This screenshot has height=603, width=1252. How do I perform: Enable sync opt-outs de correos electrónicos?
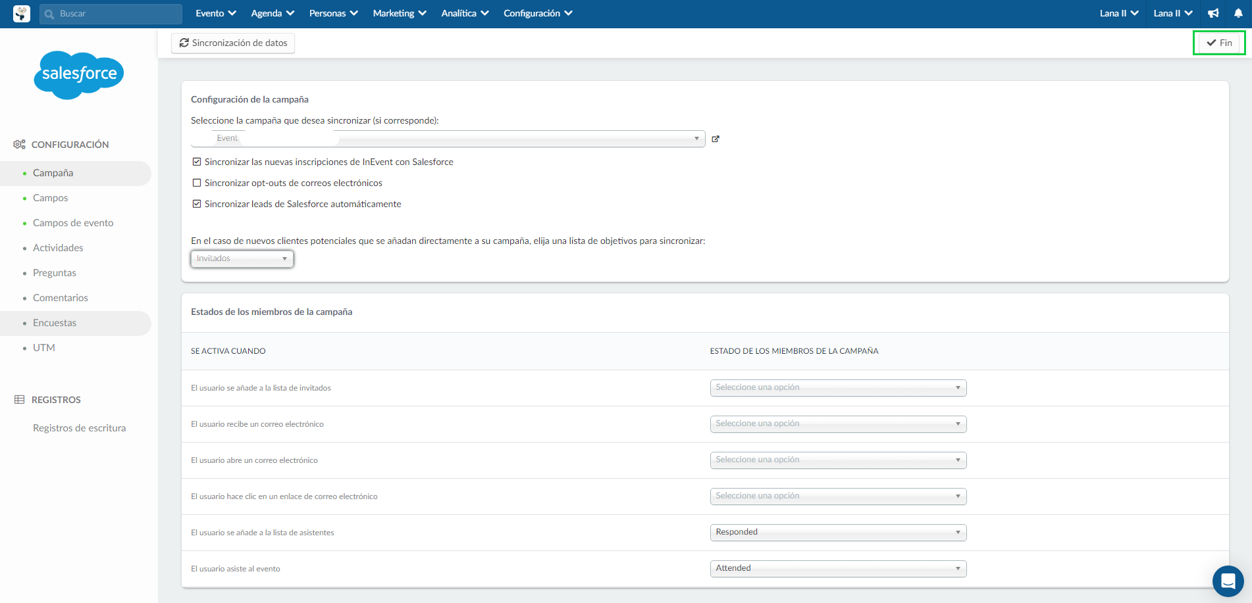tap(197, 183)
